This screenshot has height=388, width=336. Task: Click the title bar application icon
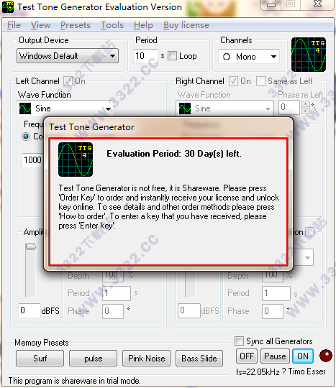[x=8, y=7]
